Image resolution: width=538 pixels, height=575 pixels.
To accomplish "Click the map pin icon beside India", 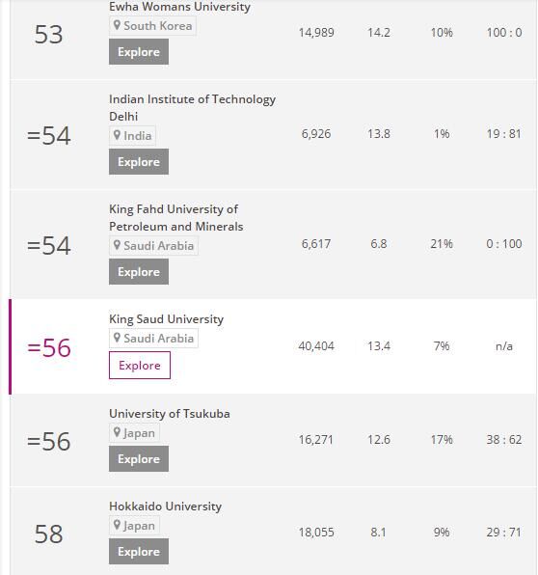I will pos(117,135).
